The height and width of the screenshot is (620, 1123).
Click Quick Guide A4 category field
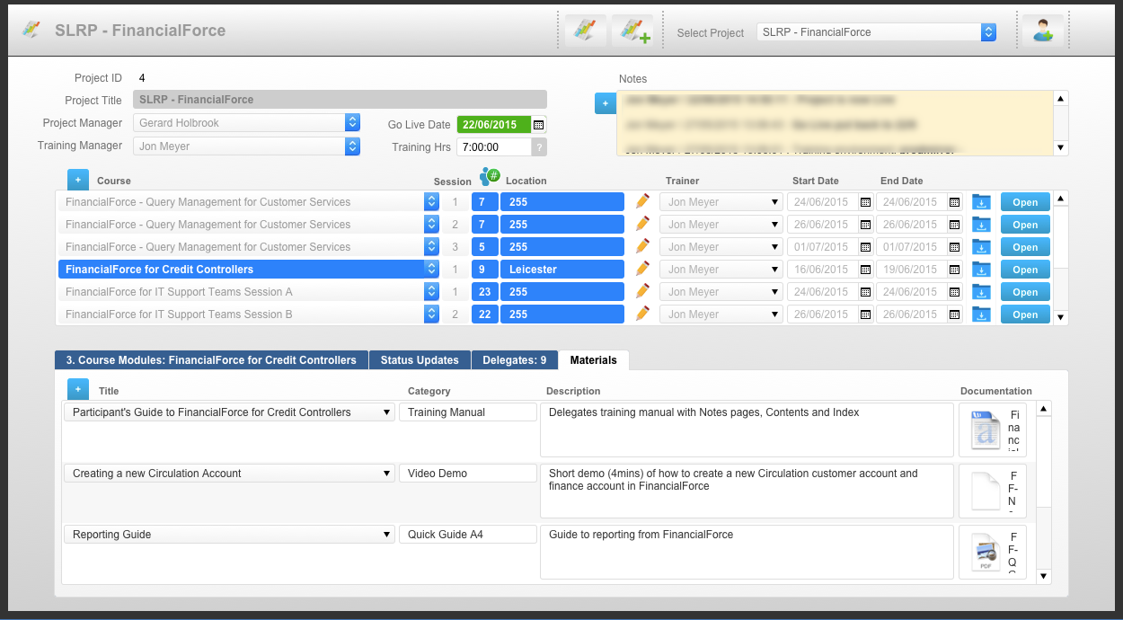(x=467, y=535)
